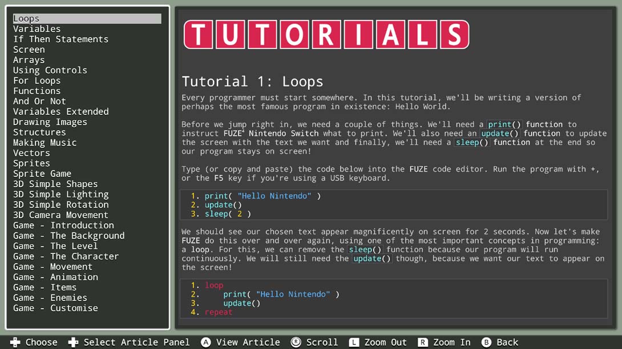Image resolution: width=622 pixels, height=349 pixels.
Task: Click the plus icon beside Select Article Panel
Action: 73,342
